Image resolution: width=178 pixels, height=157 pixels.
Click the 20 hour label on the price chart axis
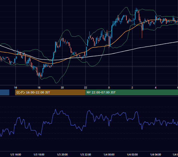[x=62, y=88]
